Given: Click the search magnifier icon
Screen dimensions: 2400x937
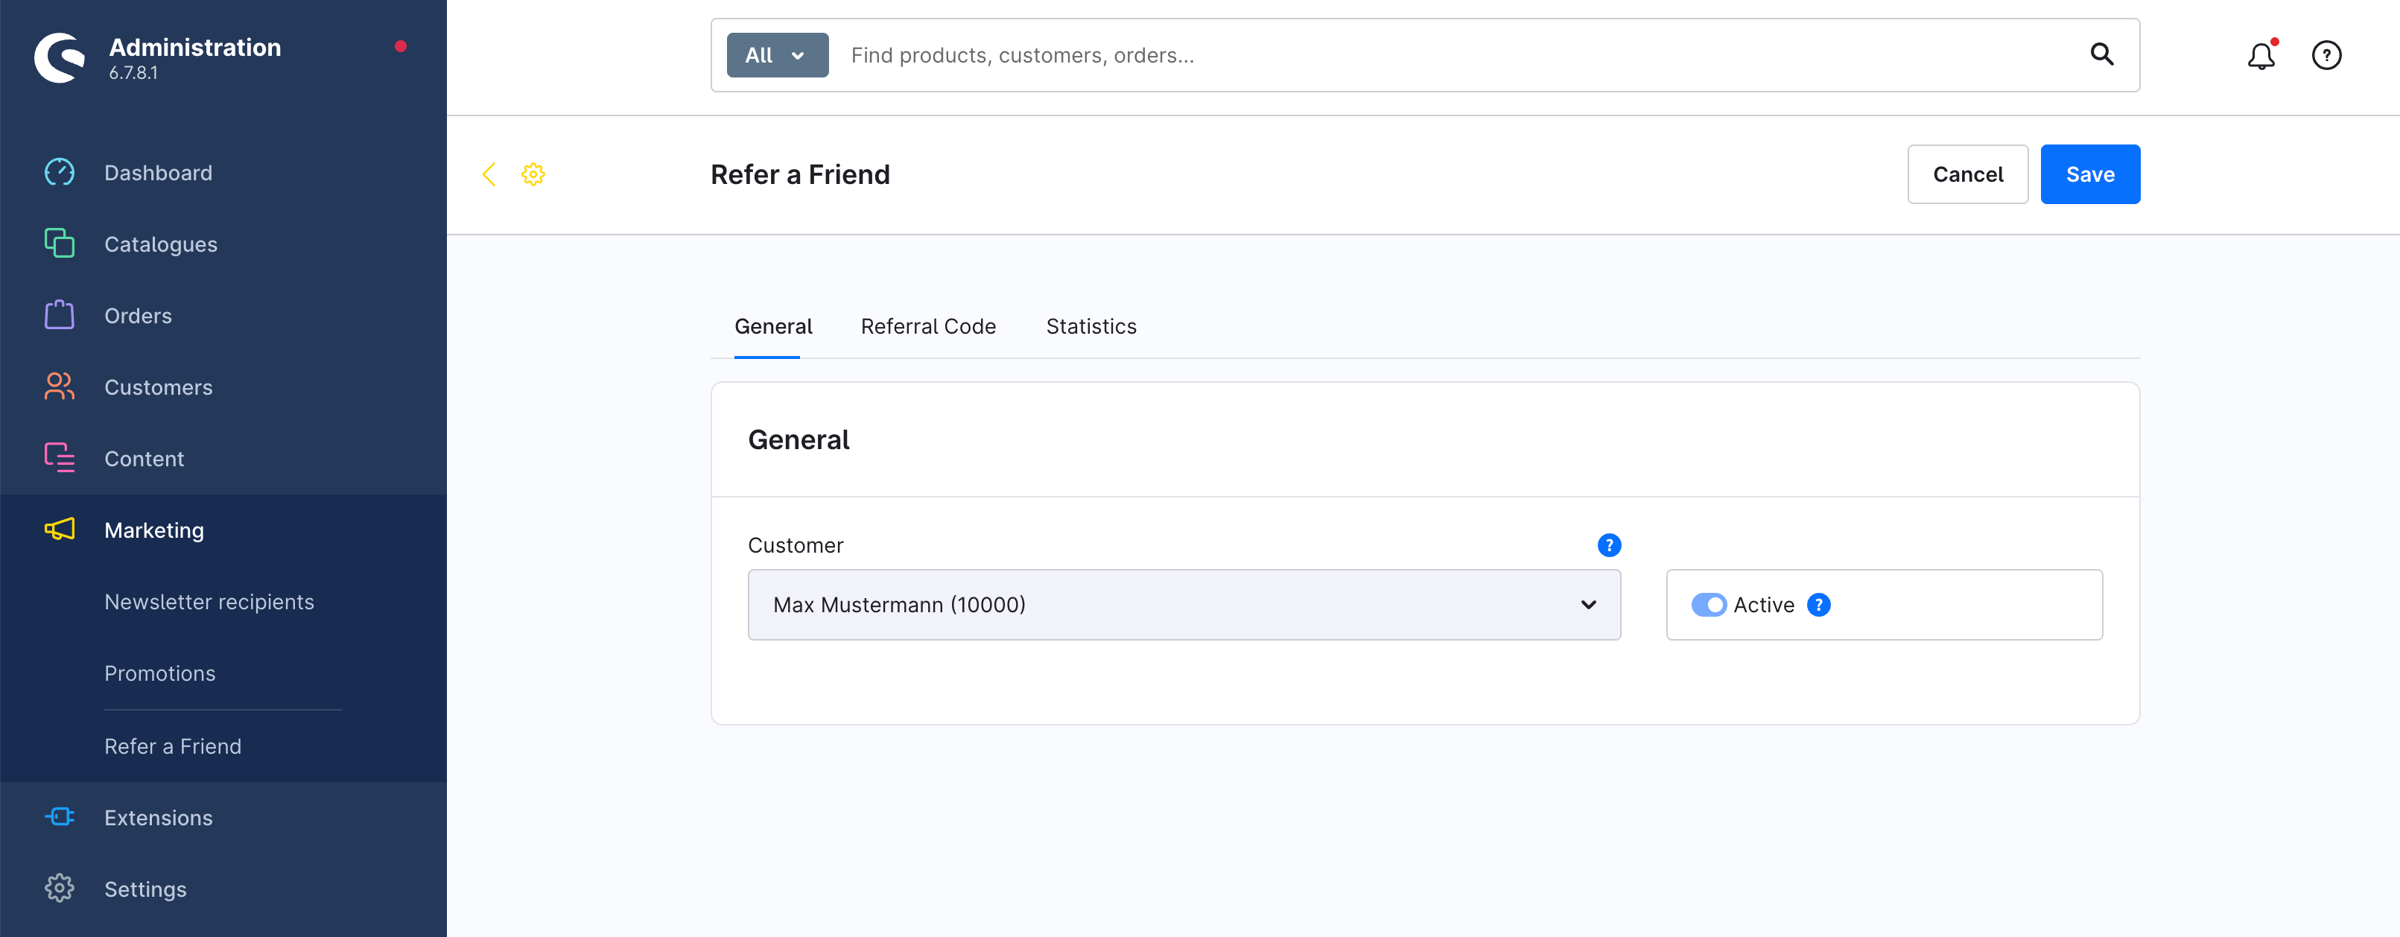Looking at the screenshot, I should 2102,55.
